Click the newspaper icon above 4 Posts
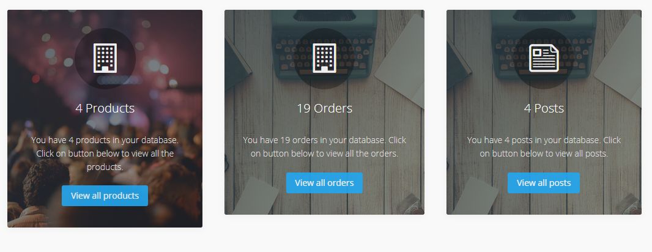 coord(544,58)
